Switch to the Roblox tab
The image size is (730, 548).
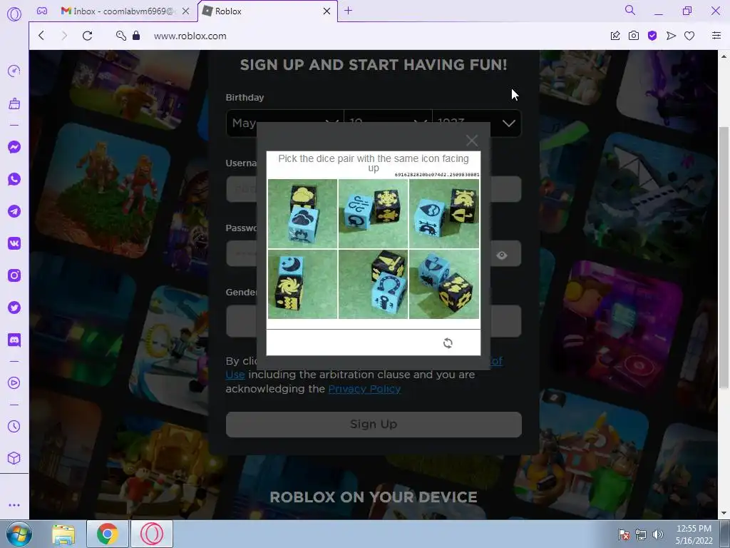[268, 11]
